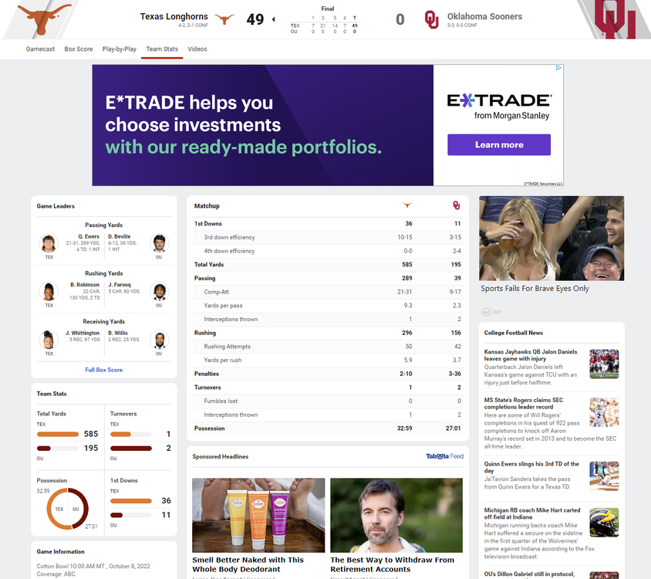Click the AdChoices icon on E*TRADE banner
The image size is (651, 579).
click(x=559, y=68)
